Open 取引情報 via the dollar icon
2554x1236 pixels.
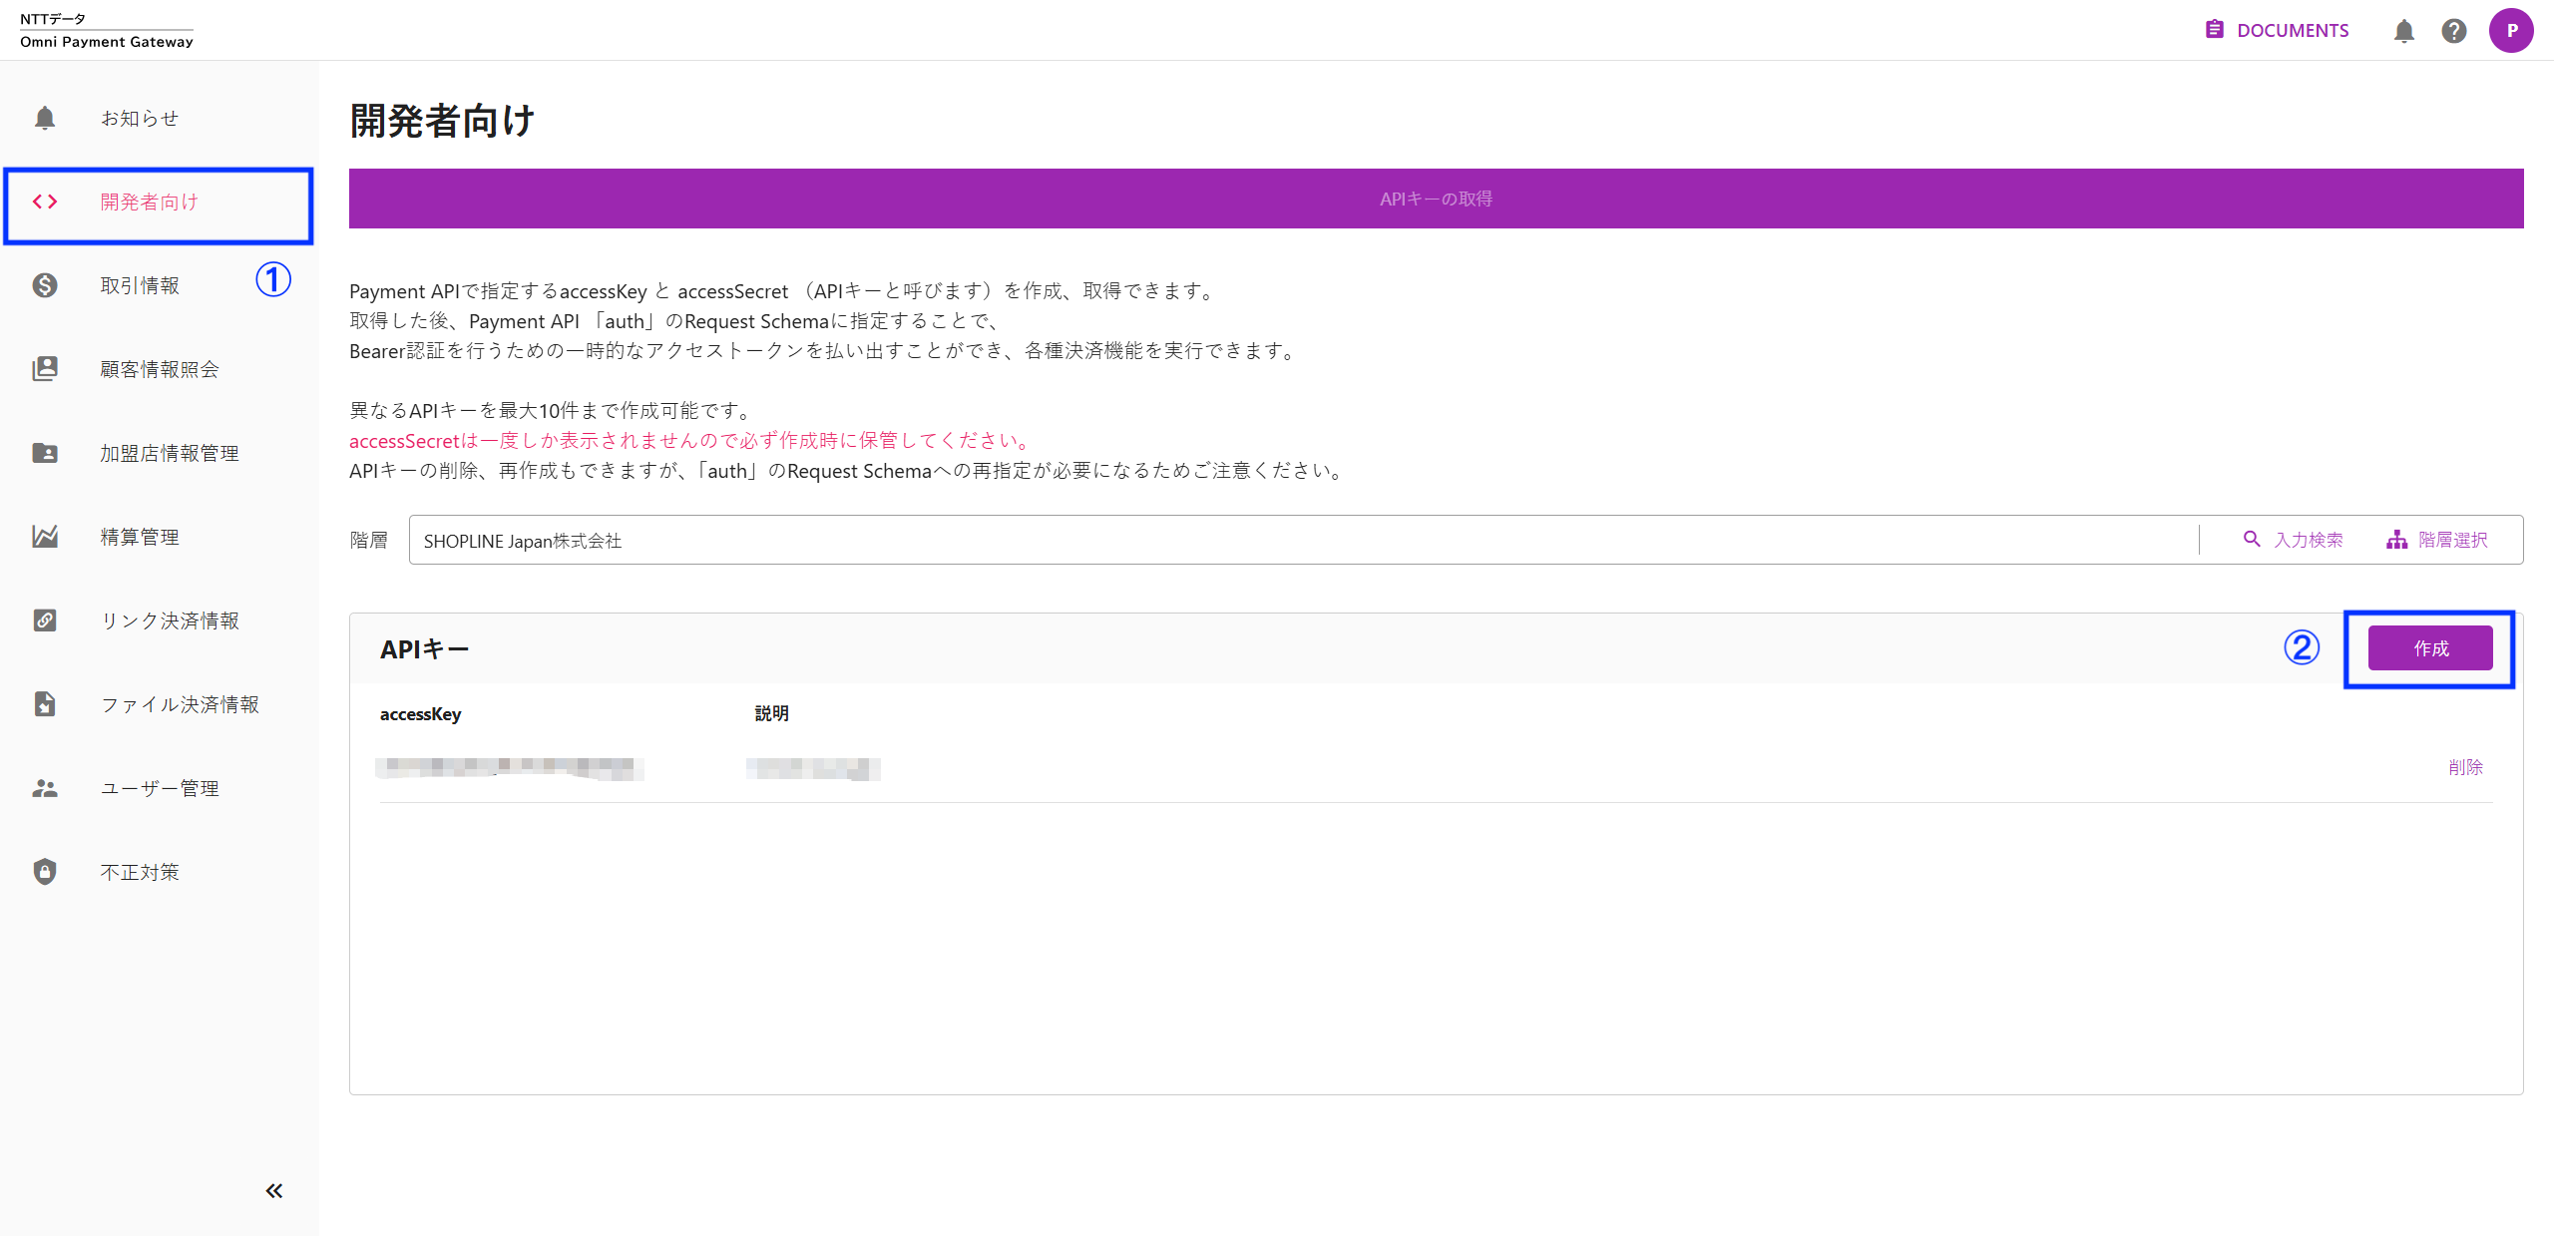[x=44, y=284]
